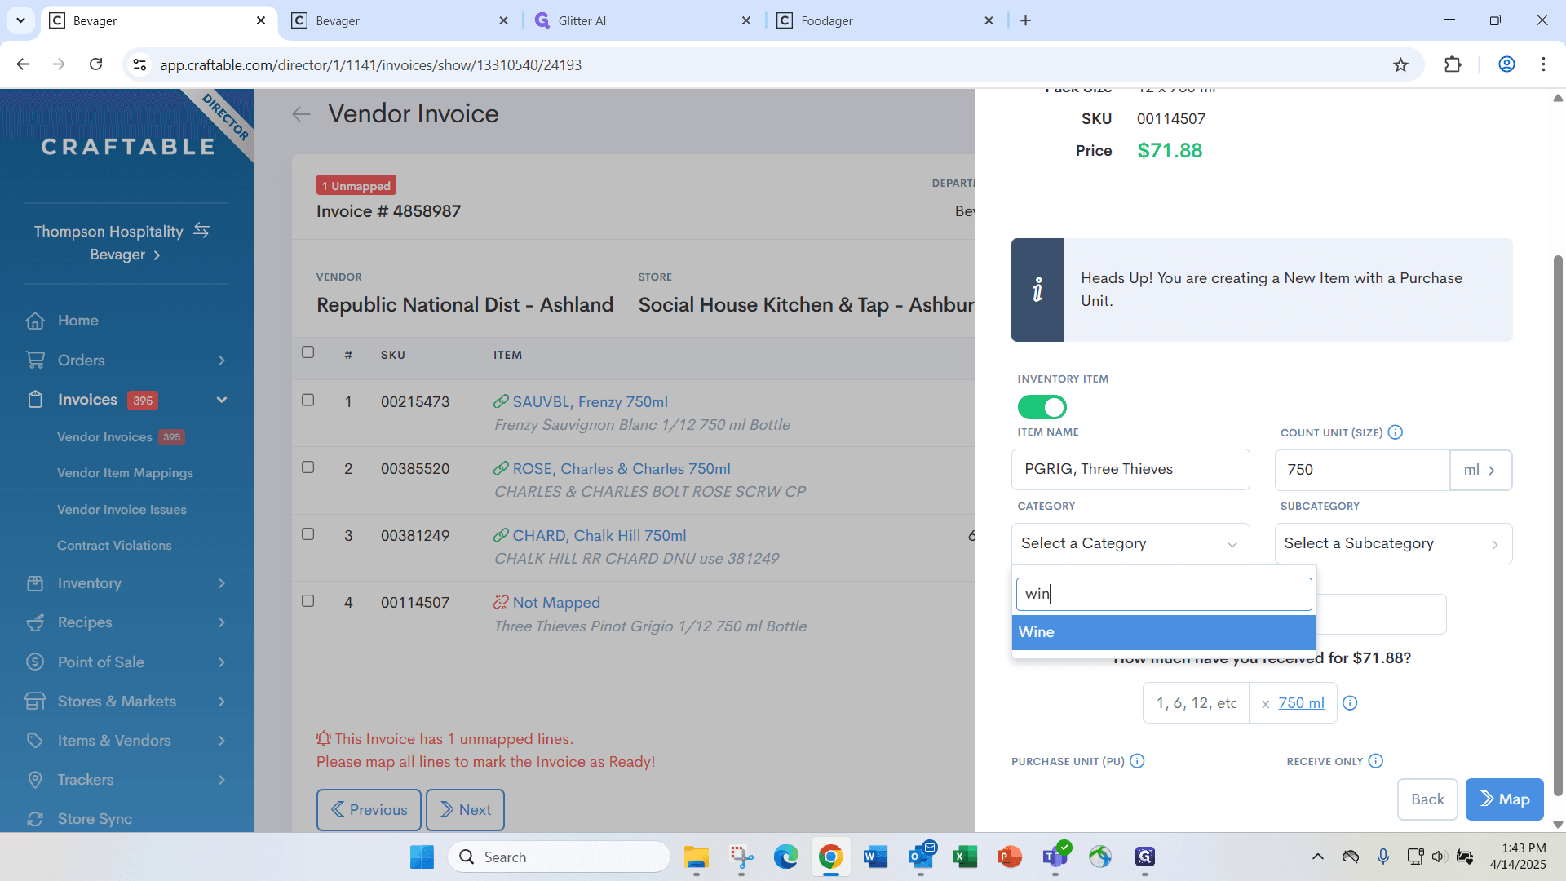Viewport: 1566px width, 881px height.
Task: Click the Windows Start button
Action: [422, 857]
